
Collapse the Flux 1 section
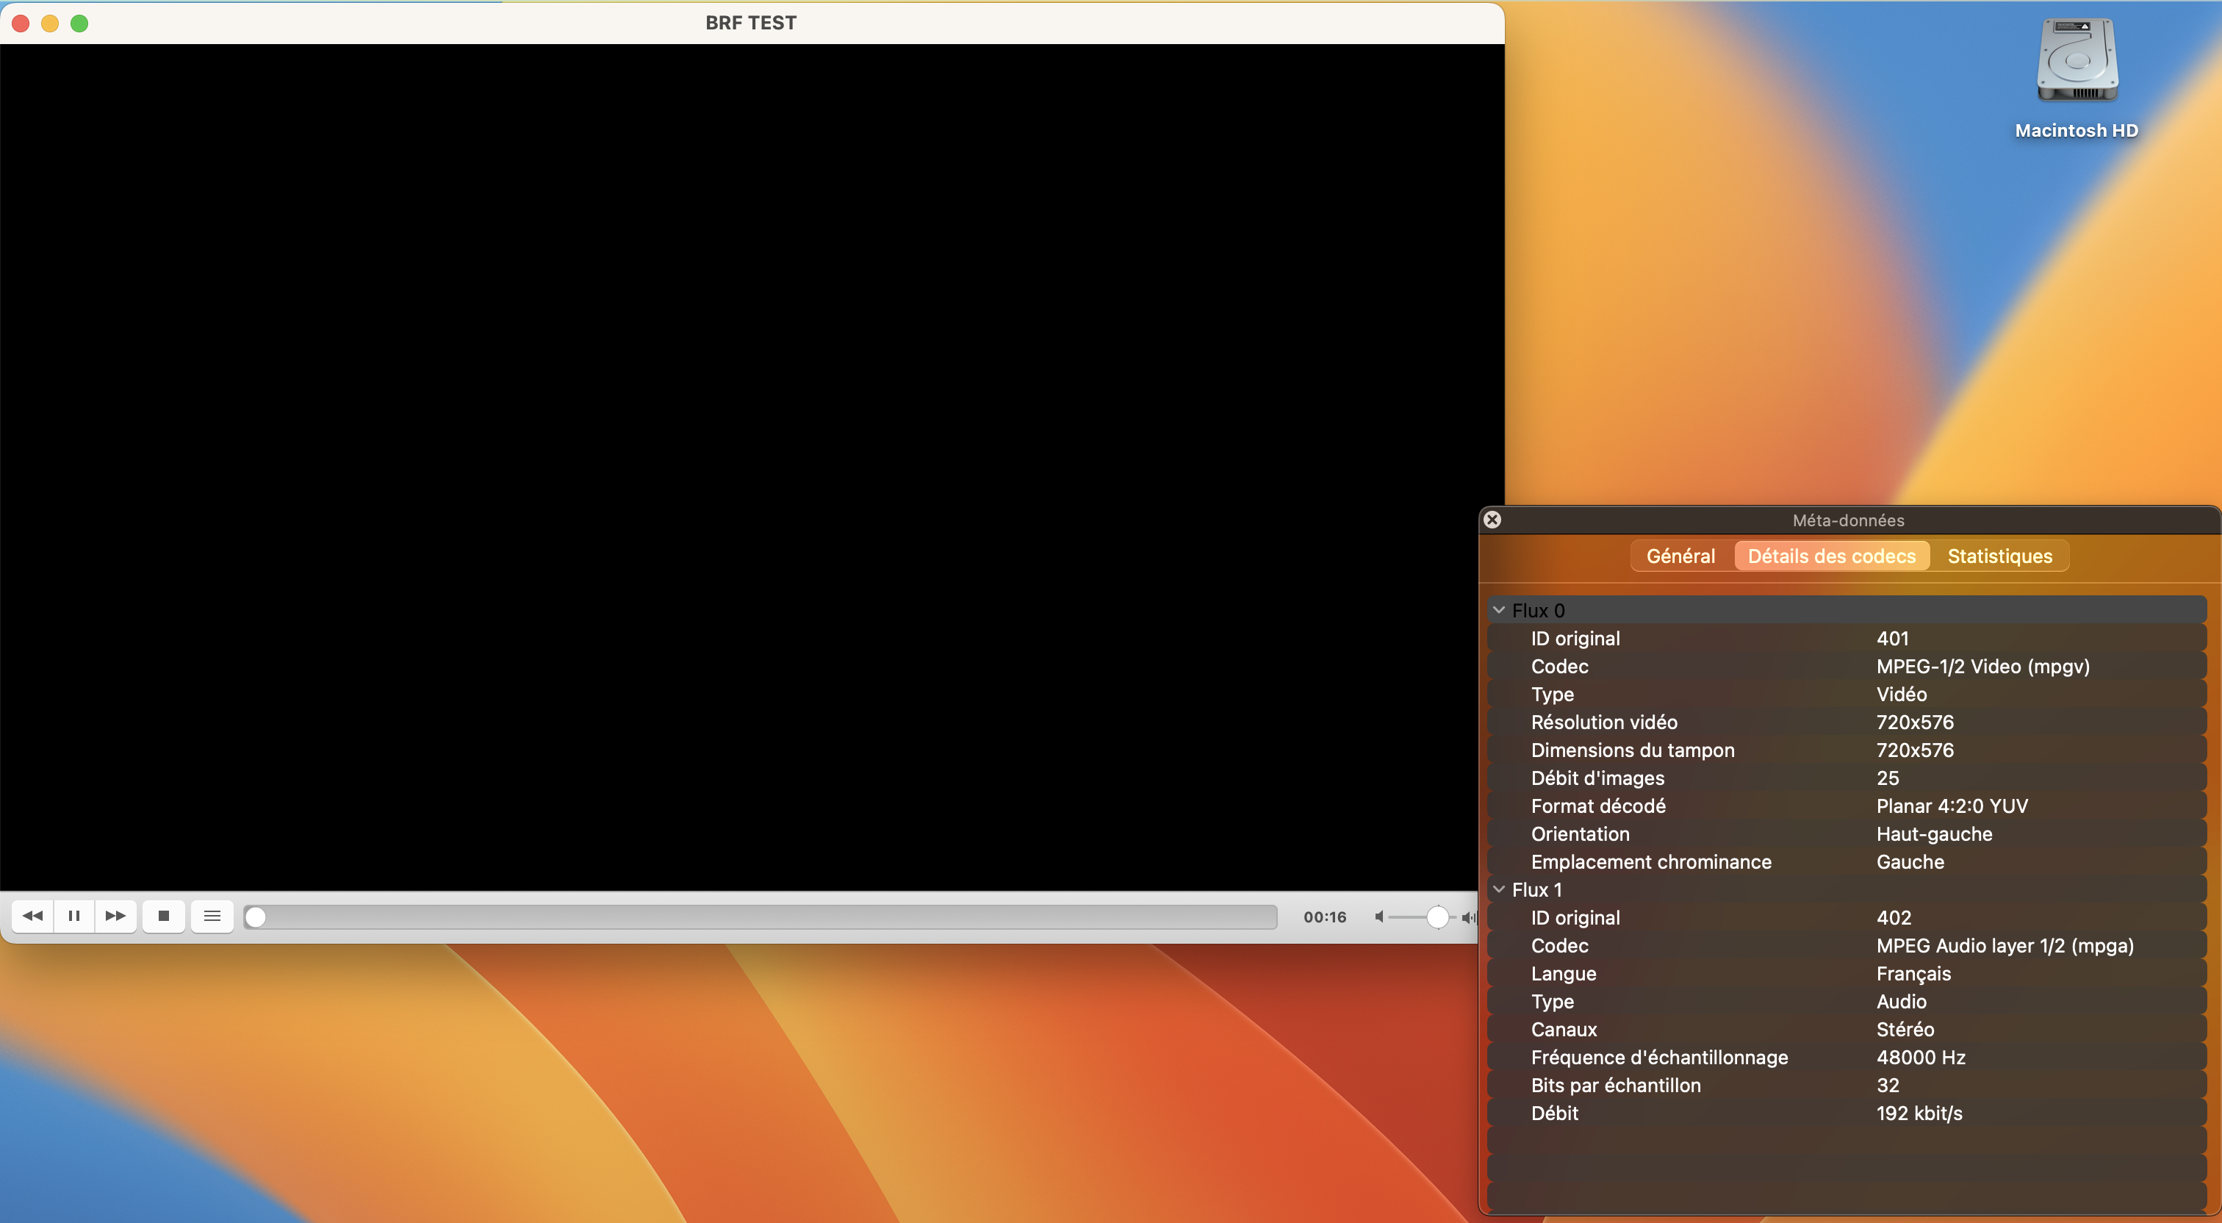coord(1499,889)
